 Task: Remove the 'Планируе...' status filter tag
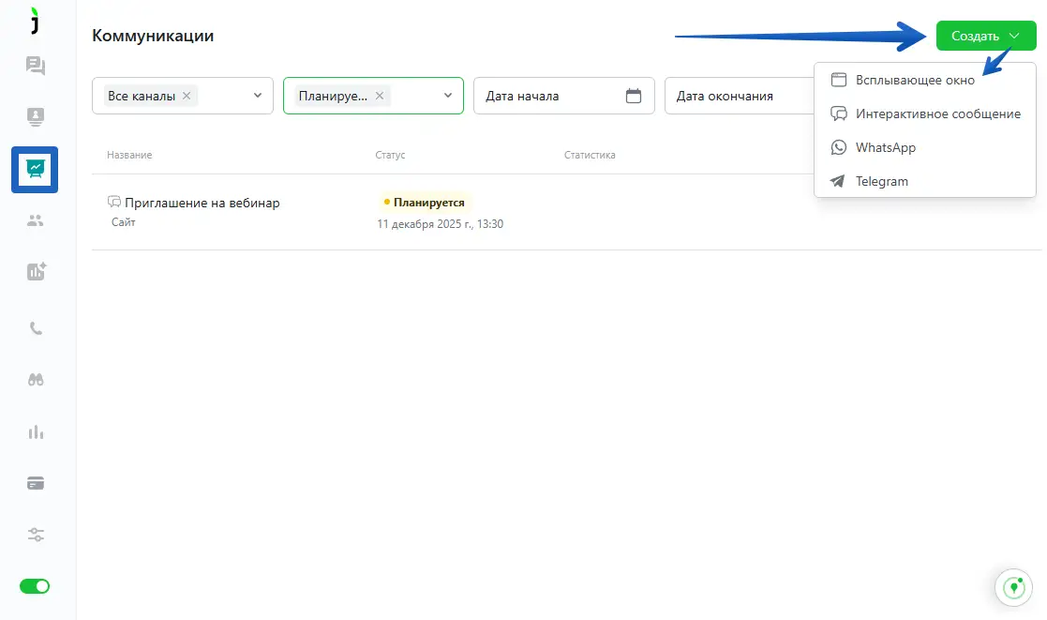coord(380,96)
